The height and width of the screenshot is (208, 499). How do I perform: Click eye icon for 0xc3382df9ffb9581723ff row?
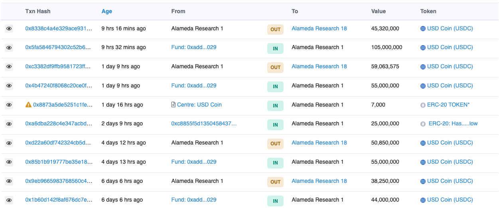pyautogui.click(x=9, y=67)
